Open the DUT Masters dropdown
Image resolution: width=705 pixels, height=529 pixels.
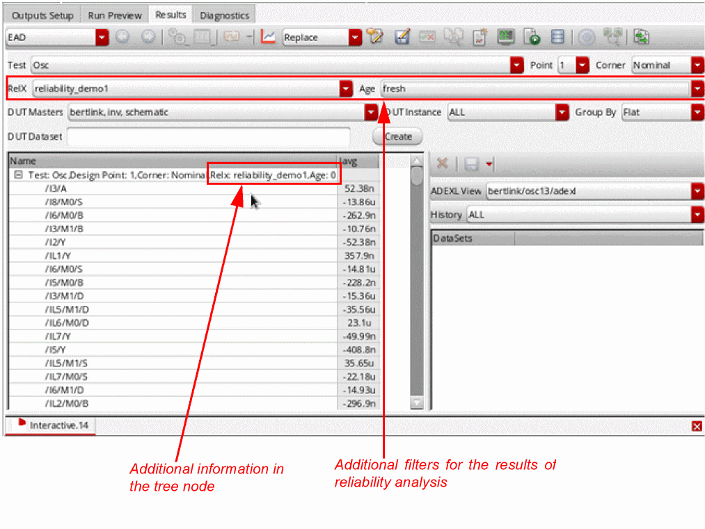coord(370,113)
